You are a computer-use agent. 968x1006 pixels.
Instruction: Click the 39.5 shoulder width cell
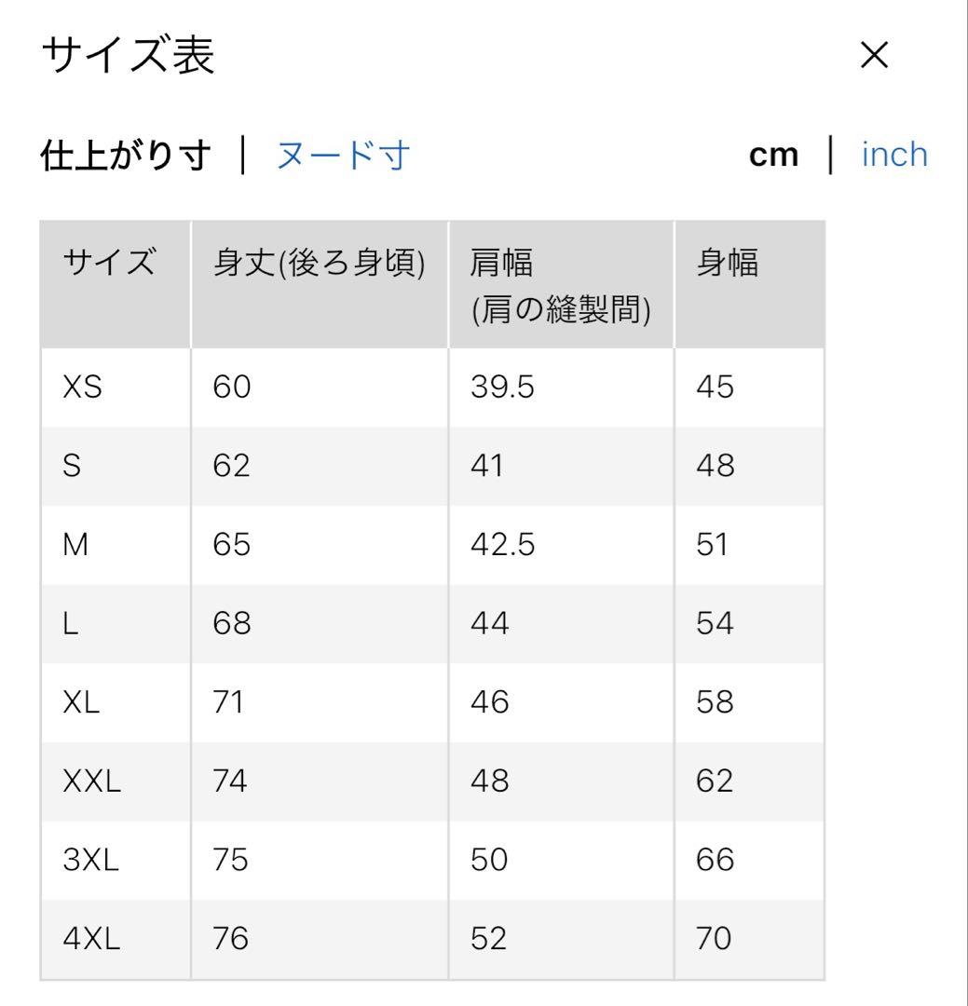(x=503, y=387)
